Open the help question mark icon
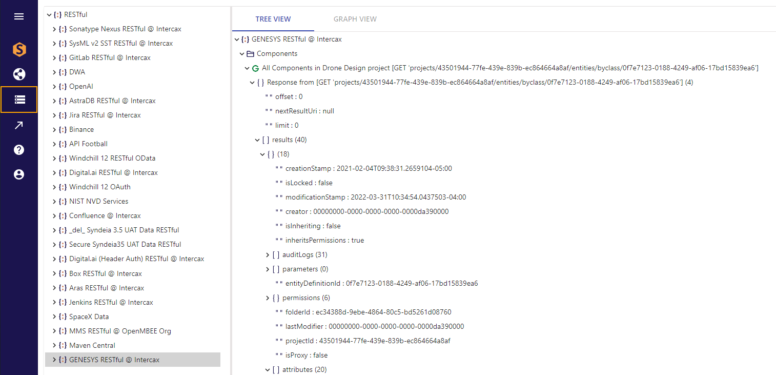This screenshot has height=375, width=776. (x=19, y=150)
